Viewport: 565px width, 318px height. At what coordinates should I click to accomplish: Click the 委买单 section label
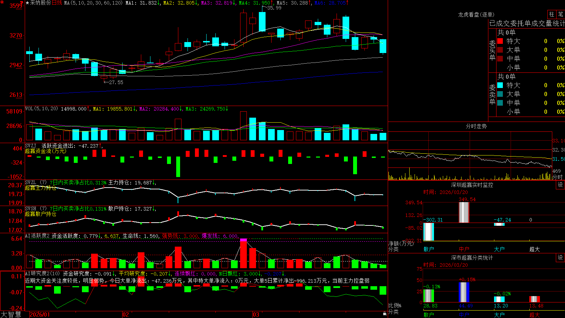click(x=492, y=51)
